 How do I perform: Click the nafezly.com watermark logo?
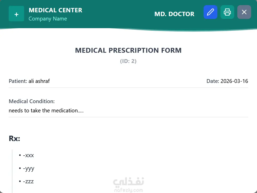click(128, 185)
